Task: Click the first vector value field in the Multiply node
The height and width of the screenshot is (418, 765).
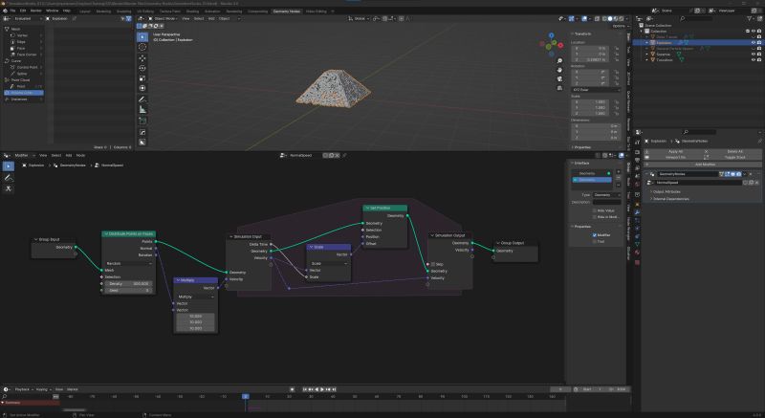Action: [195, 316]
